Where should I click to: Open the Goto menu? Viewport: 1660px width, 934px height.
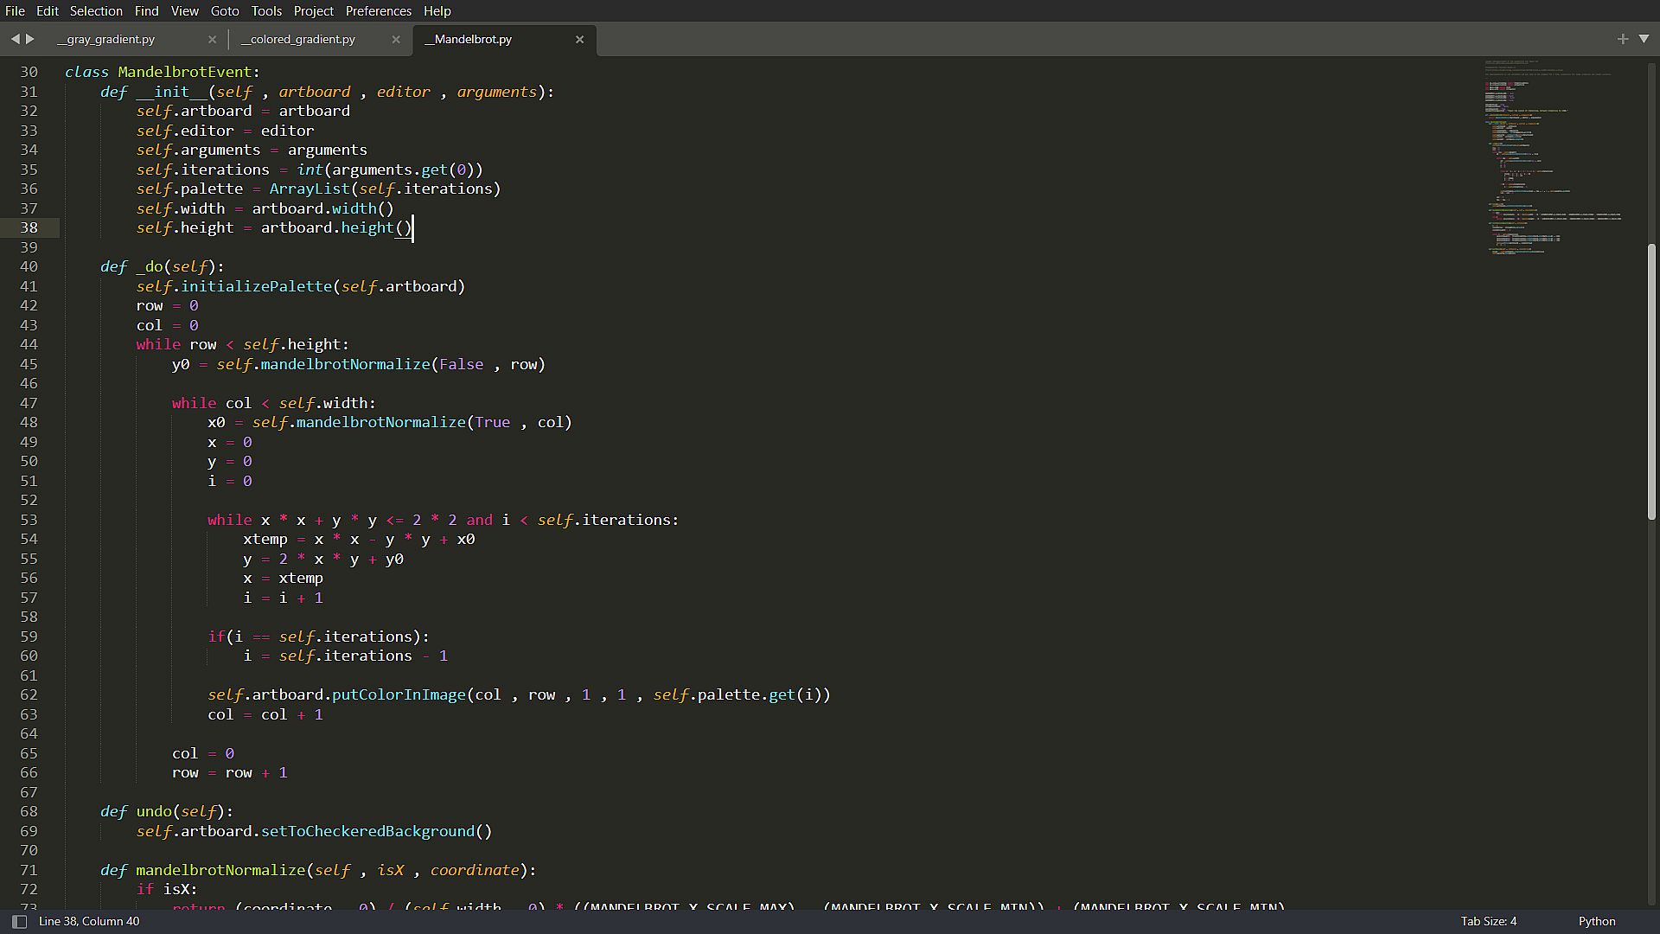[225, 10]
